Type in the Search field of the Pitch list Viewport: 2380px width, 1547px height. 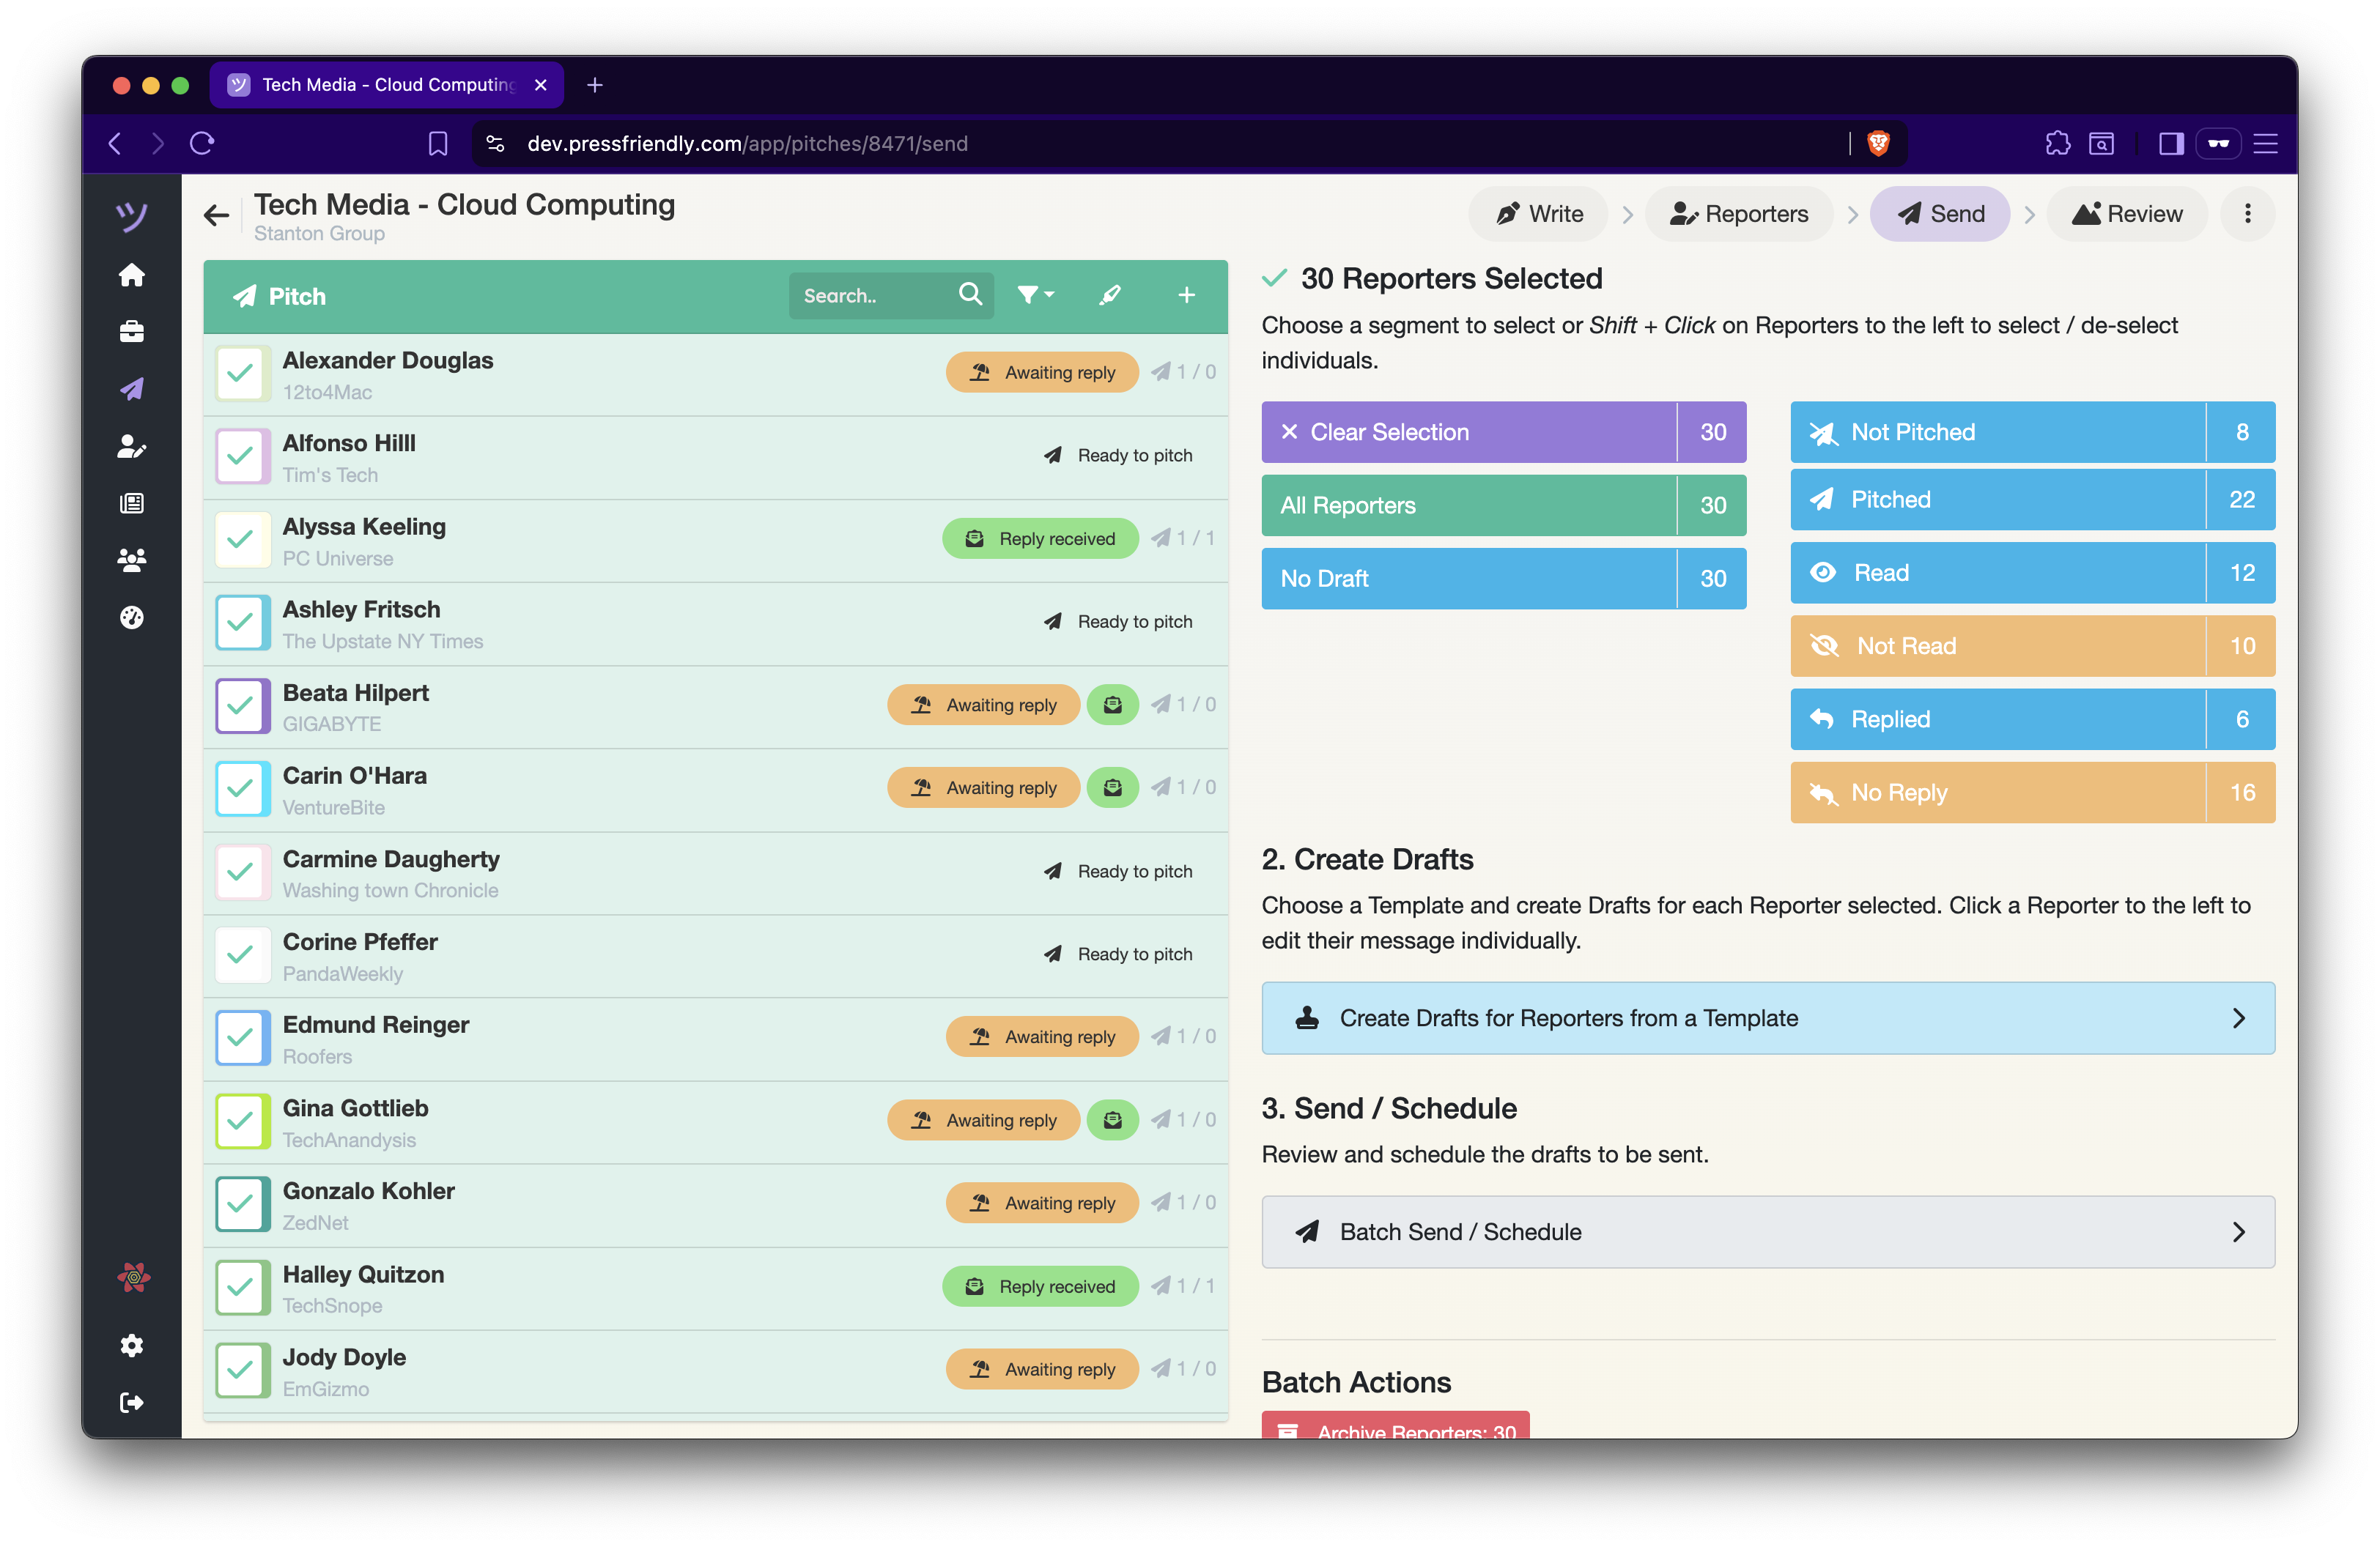click(870, 294)
